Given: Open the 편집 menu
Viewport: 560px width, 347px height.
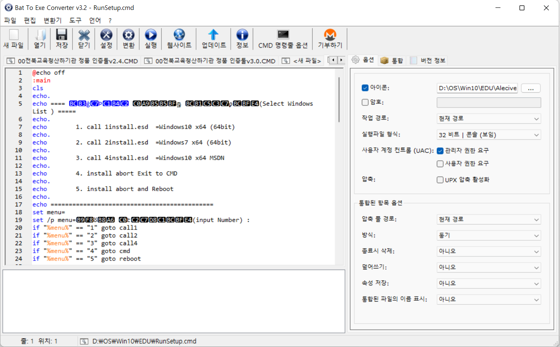Looking at the screenshot, I should (x=30, y=20).
